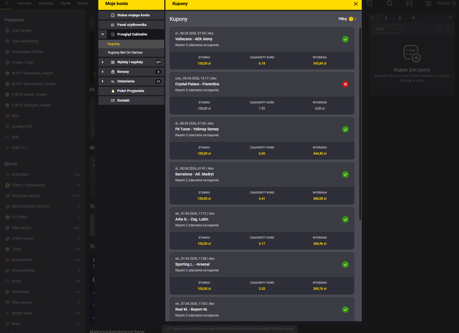Click the won checkmark on Vallecano coupon
The image size is (459, 333).
click(345, 39)
